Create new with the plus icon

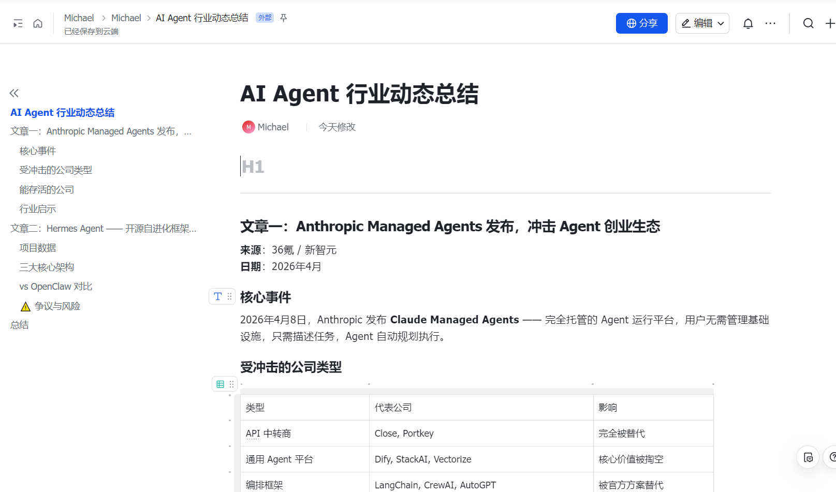coord(830,23)
